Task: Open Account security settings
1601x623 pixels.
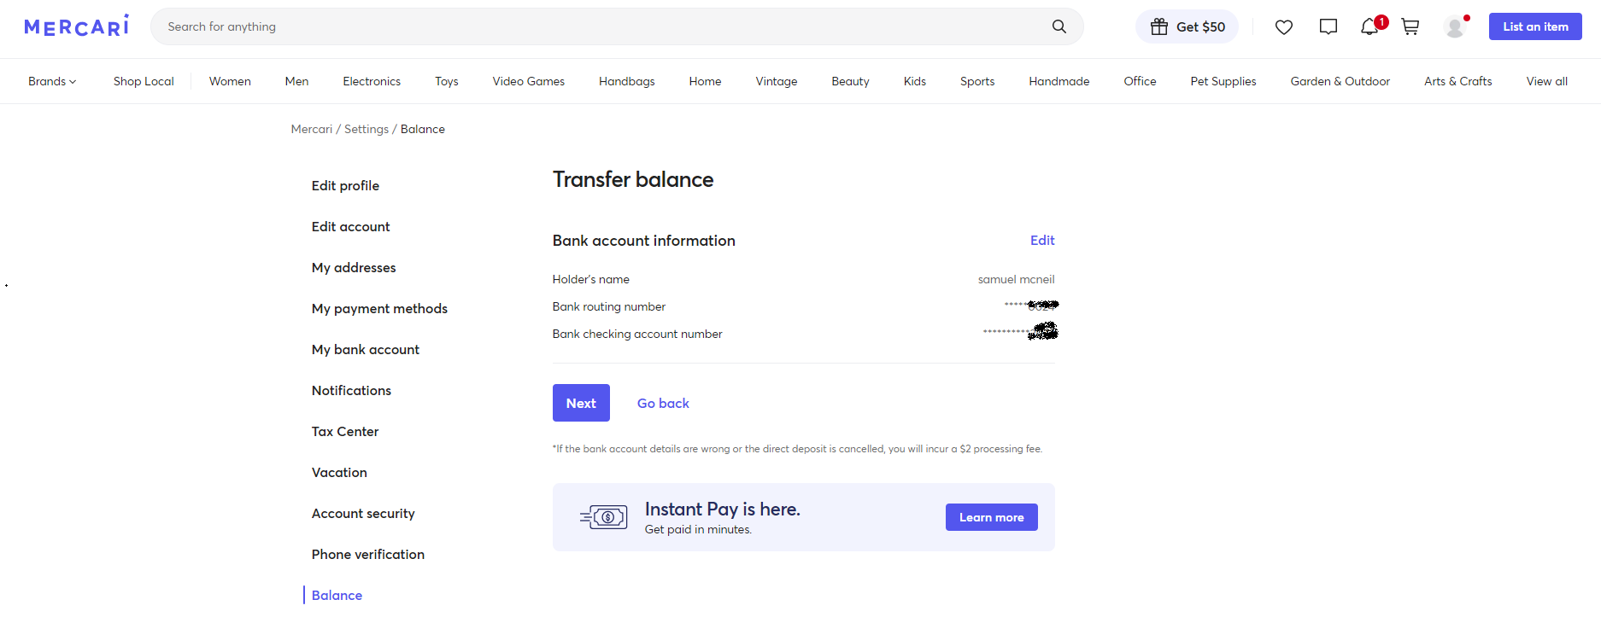Action: [363, 514]
